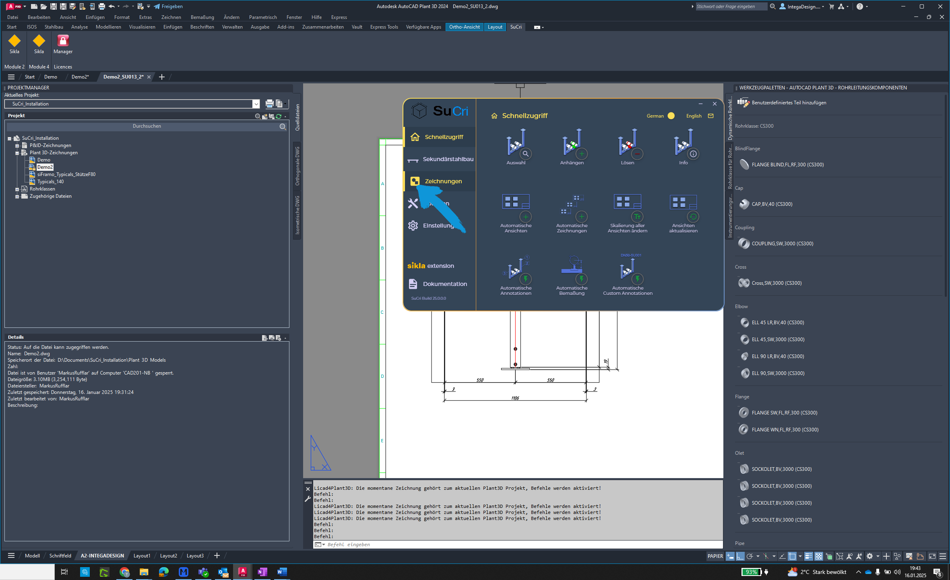
Task: Click FLANGE WN,FL,RF,300 palette part
Action: [x=779, y=429]
